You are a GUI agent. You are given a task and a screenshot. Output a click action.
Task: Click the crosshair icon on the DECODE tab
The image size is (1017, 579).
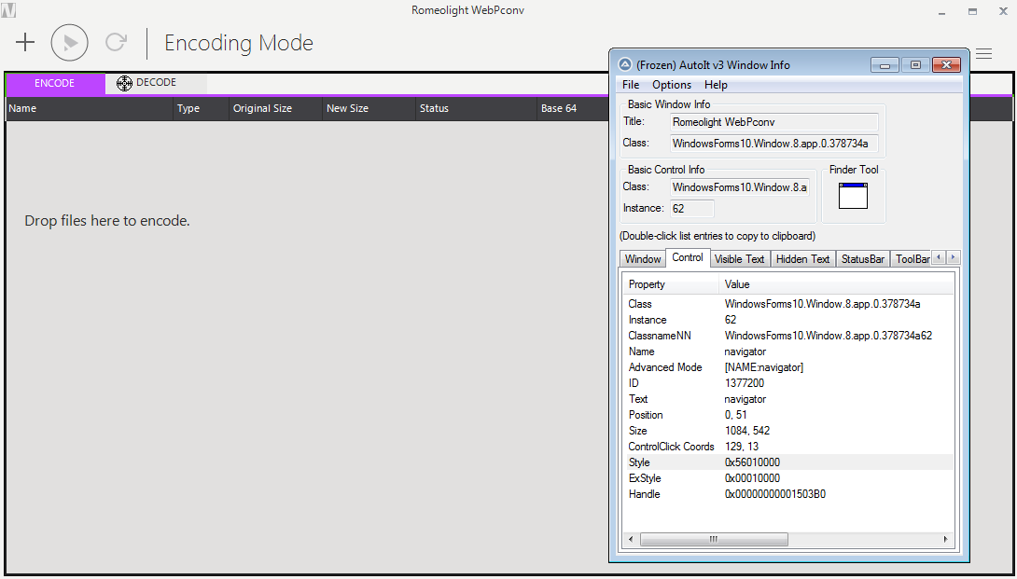[x=124, y=83]
